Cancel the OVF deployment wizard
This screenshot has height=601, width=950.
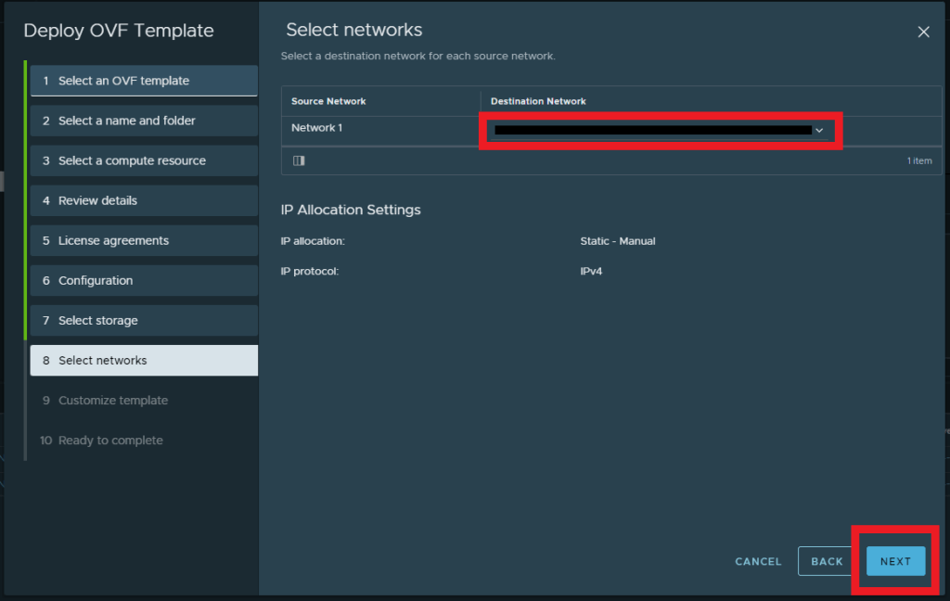click(x=758, y=561)
